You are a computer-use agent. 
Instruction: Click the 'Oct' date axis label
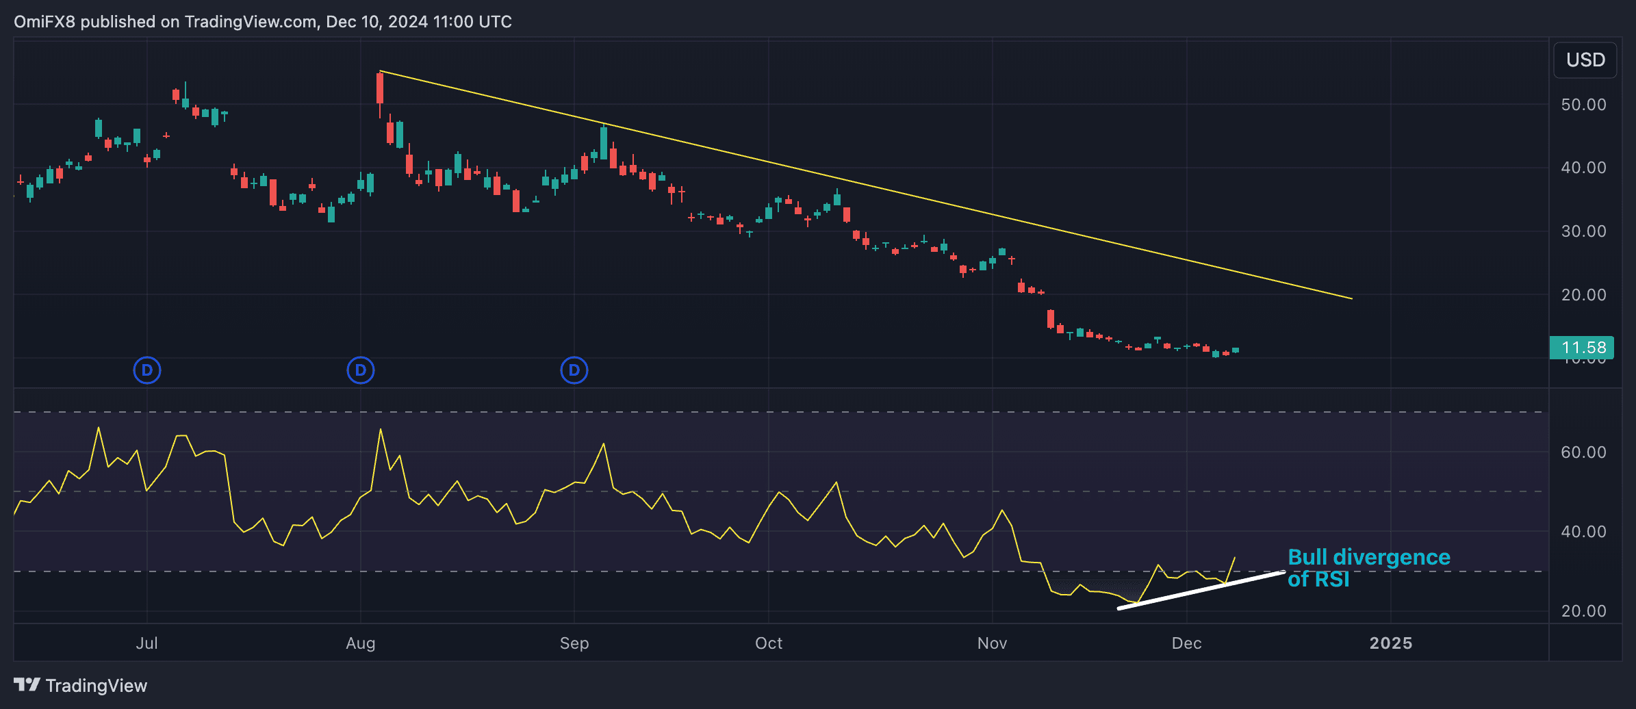(769, 643)
